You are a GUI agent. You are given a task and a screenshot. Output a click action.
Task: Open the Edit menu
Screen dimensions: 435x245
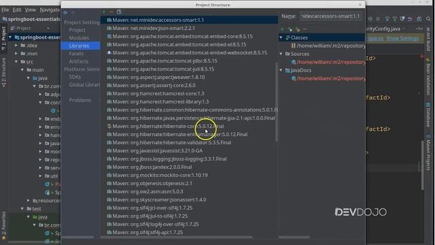click(x=16, y=10)
